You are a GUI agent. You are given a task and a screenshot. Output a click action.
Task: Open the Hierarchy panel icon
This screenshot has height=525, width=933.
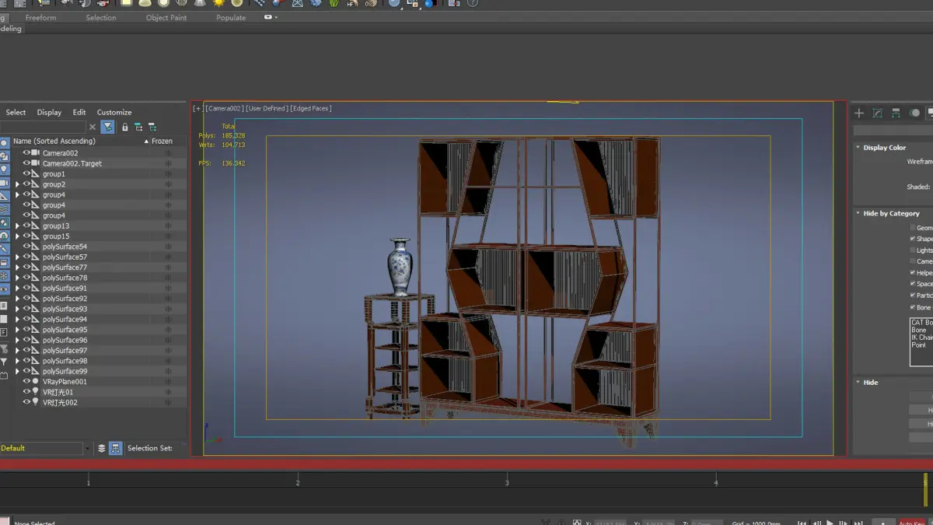click(x=896, y=113)
